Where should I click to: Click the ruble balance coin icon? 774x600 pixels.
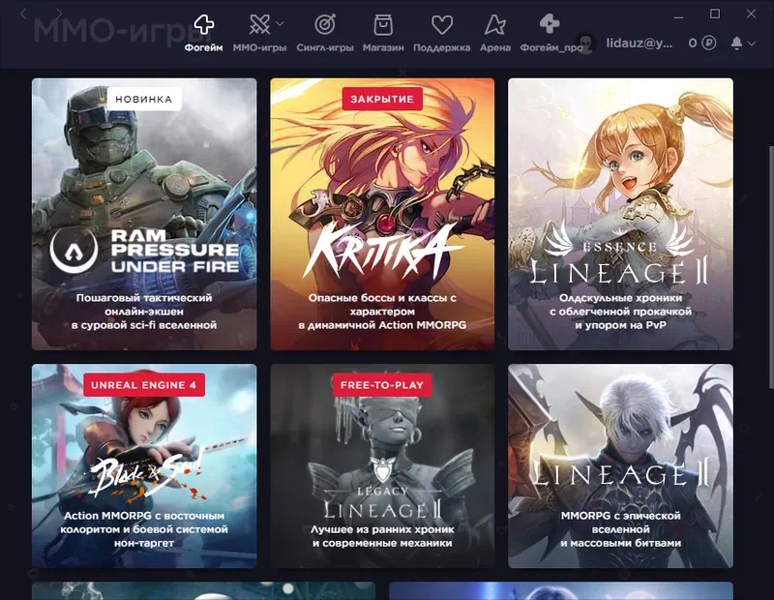tap(709, 44)
